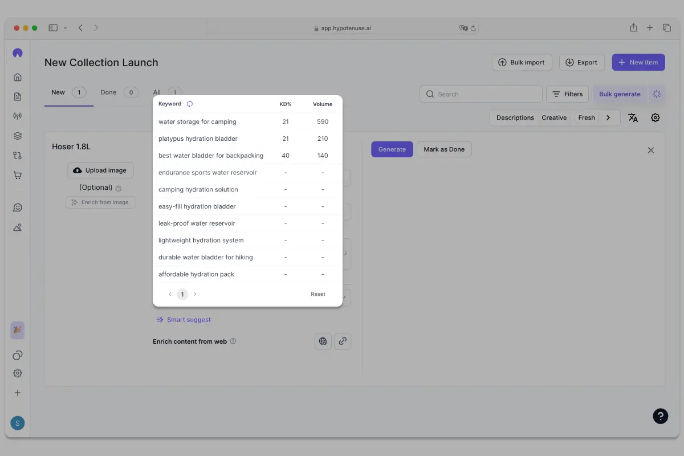Click help icon next to Enrich content from web
This screenshot has height=456, width=684.
point(233,341)
